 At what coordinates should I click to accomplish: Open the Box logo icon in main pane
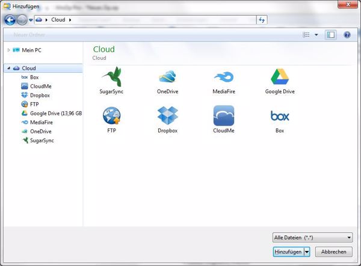(280, 116)
